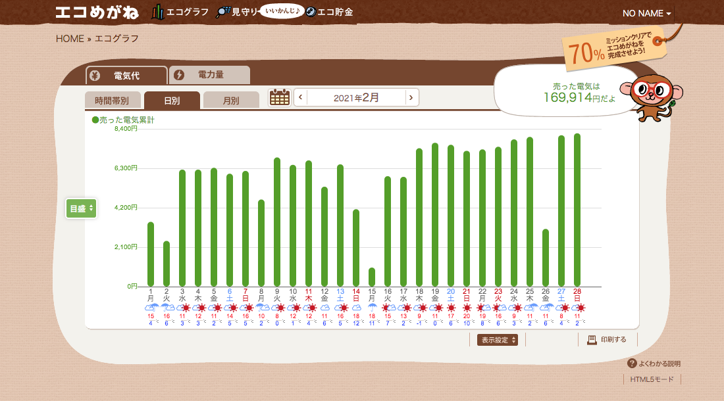Select the 時間帯別 tab

[x=112, y=101]
